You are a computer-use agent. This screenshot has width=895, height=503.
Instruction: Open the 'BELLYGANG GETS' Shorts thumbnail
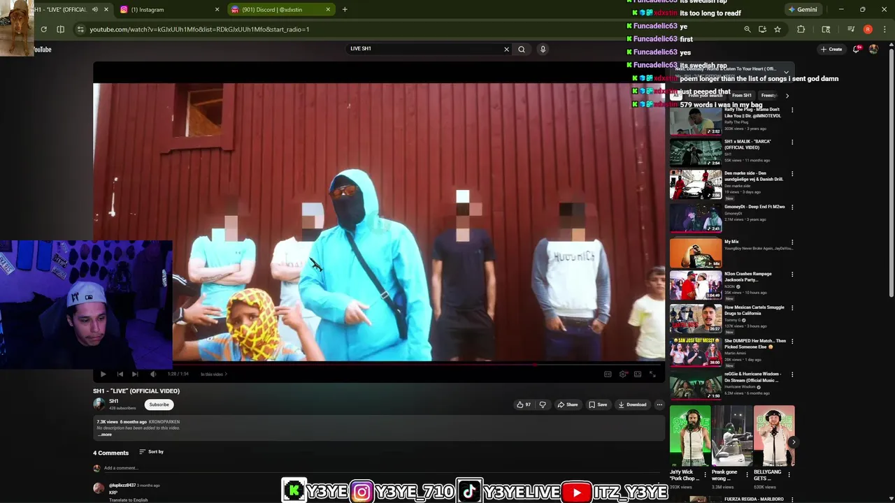(x=774, y=436)
